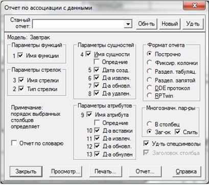The width and height of the screenshot is (209, 185).
Task: Click the Обн-ть button
Action: click(146, 24)
